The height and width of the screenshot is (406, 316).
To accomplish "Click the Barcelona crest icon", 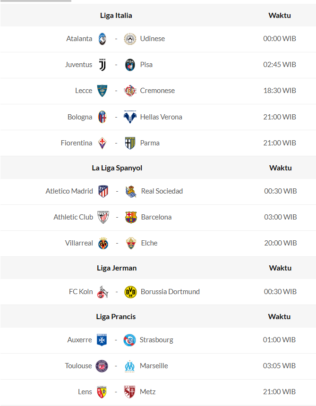I will click(131, 217).
